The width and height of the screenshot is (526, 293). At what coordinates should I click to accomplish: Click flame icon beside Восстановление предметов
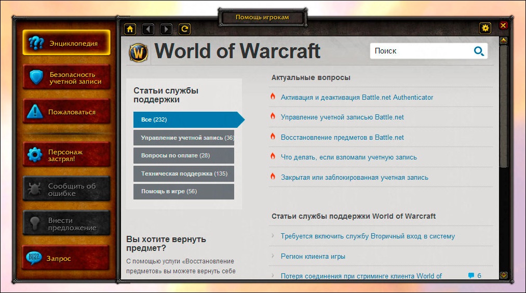click(273, 136)
